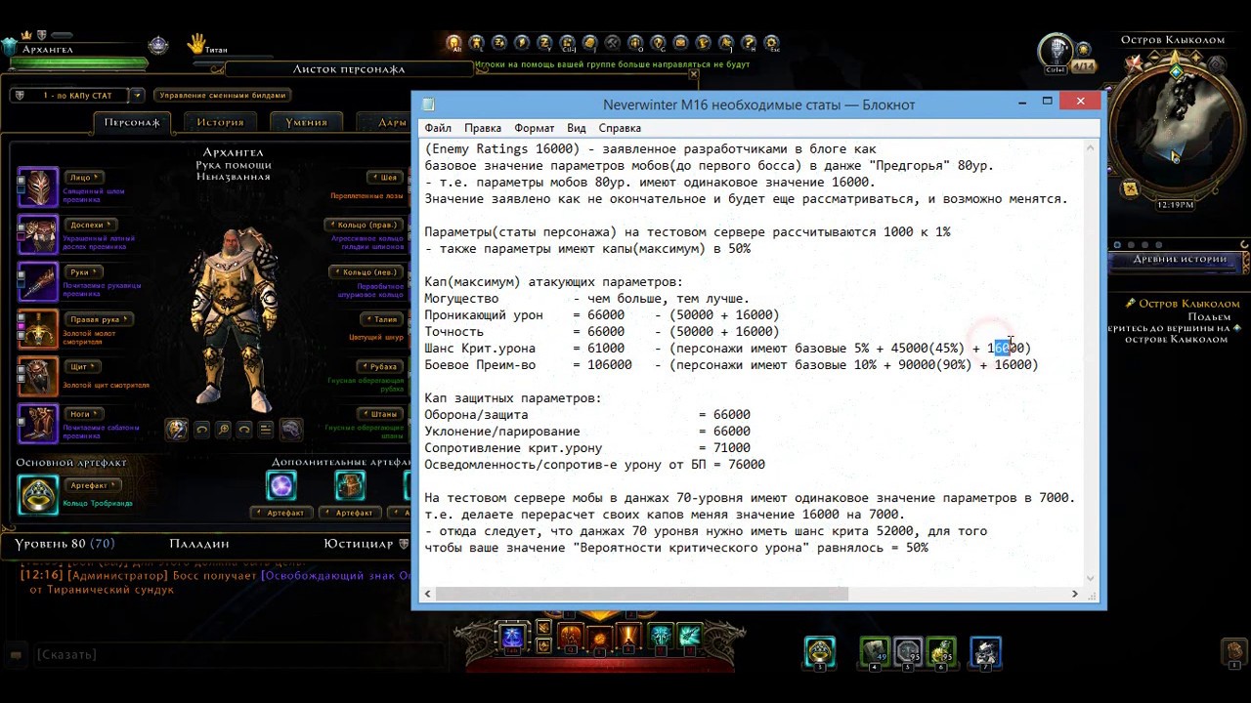Viewport: 1251px width, 703px height.
Task: Open the loadout dropdown '1 - по КАПу СТАТ'
Action: pos(68,96)
